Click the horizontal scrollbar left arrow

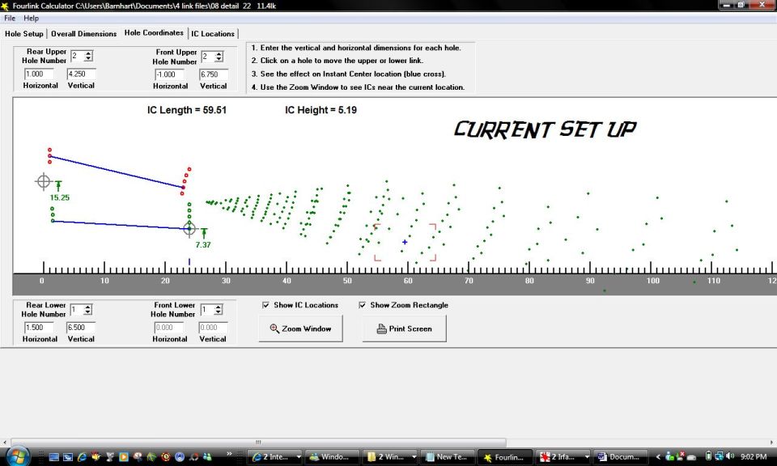click(x=5, y=443)
